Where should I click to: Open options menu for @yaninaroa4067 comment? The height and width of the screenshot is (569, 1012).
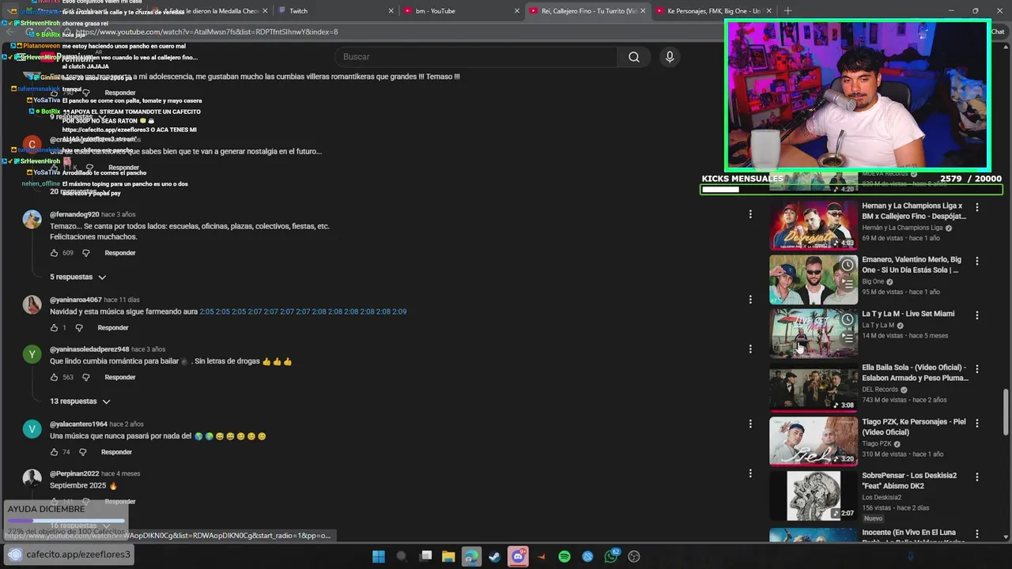click(750, 300)
